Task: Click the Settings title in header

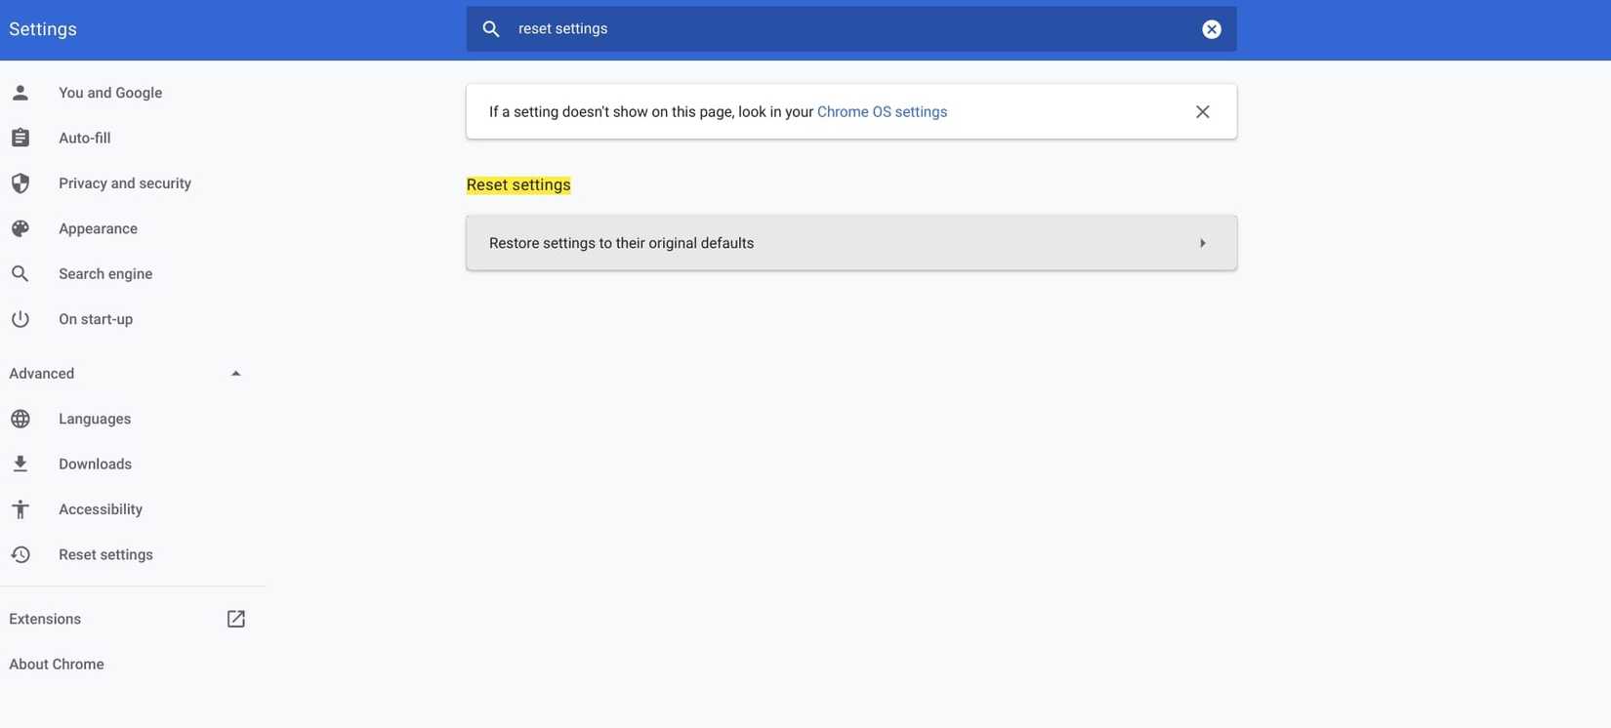Action: pyautogui.click(x=43, y=29)
